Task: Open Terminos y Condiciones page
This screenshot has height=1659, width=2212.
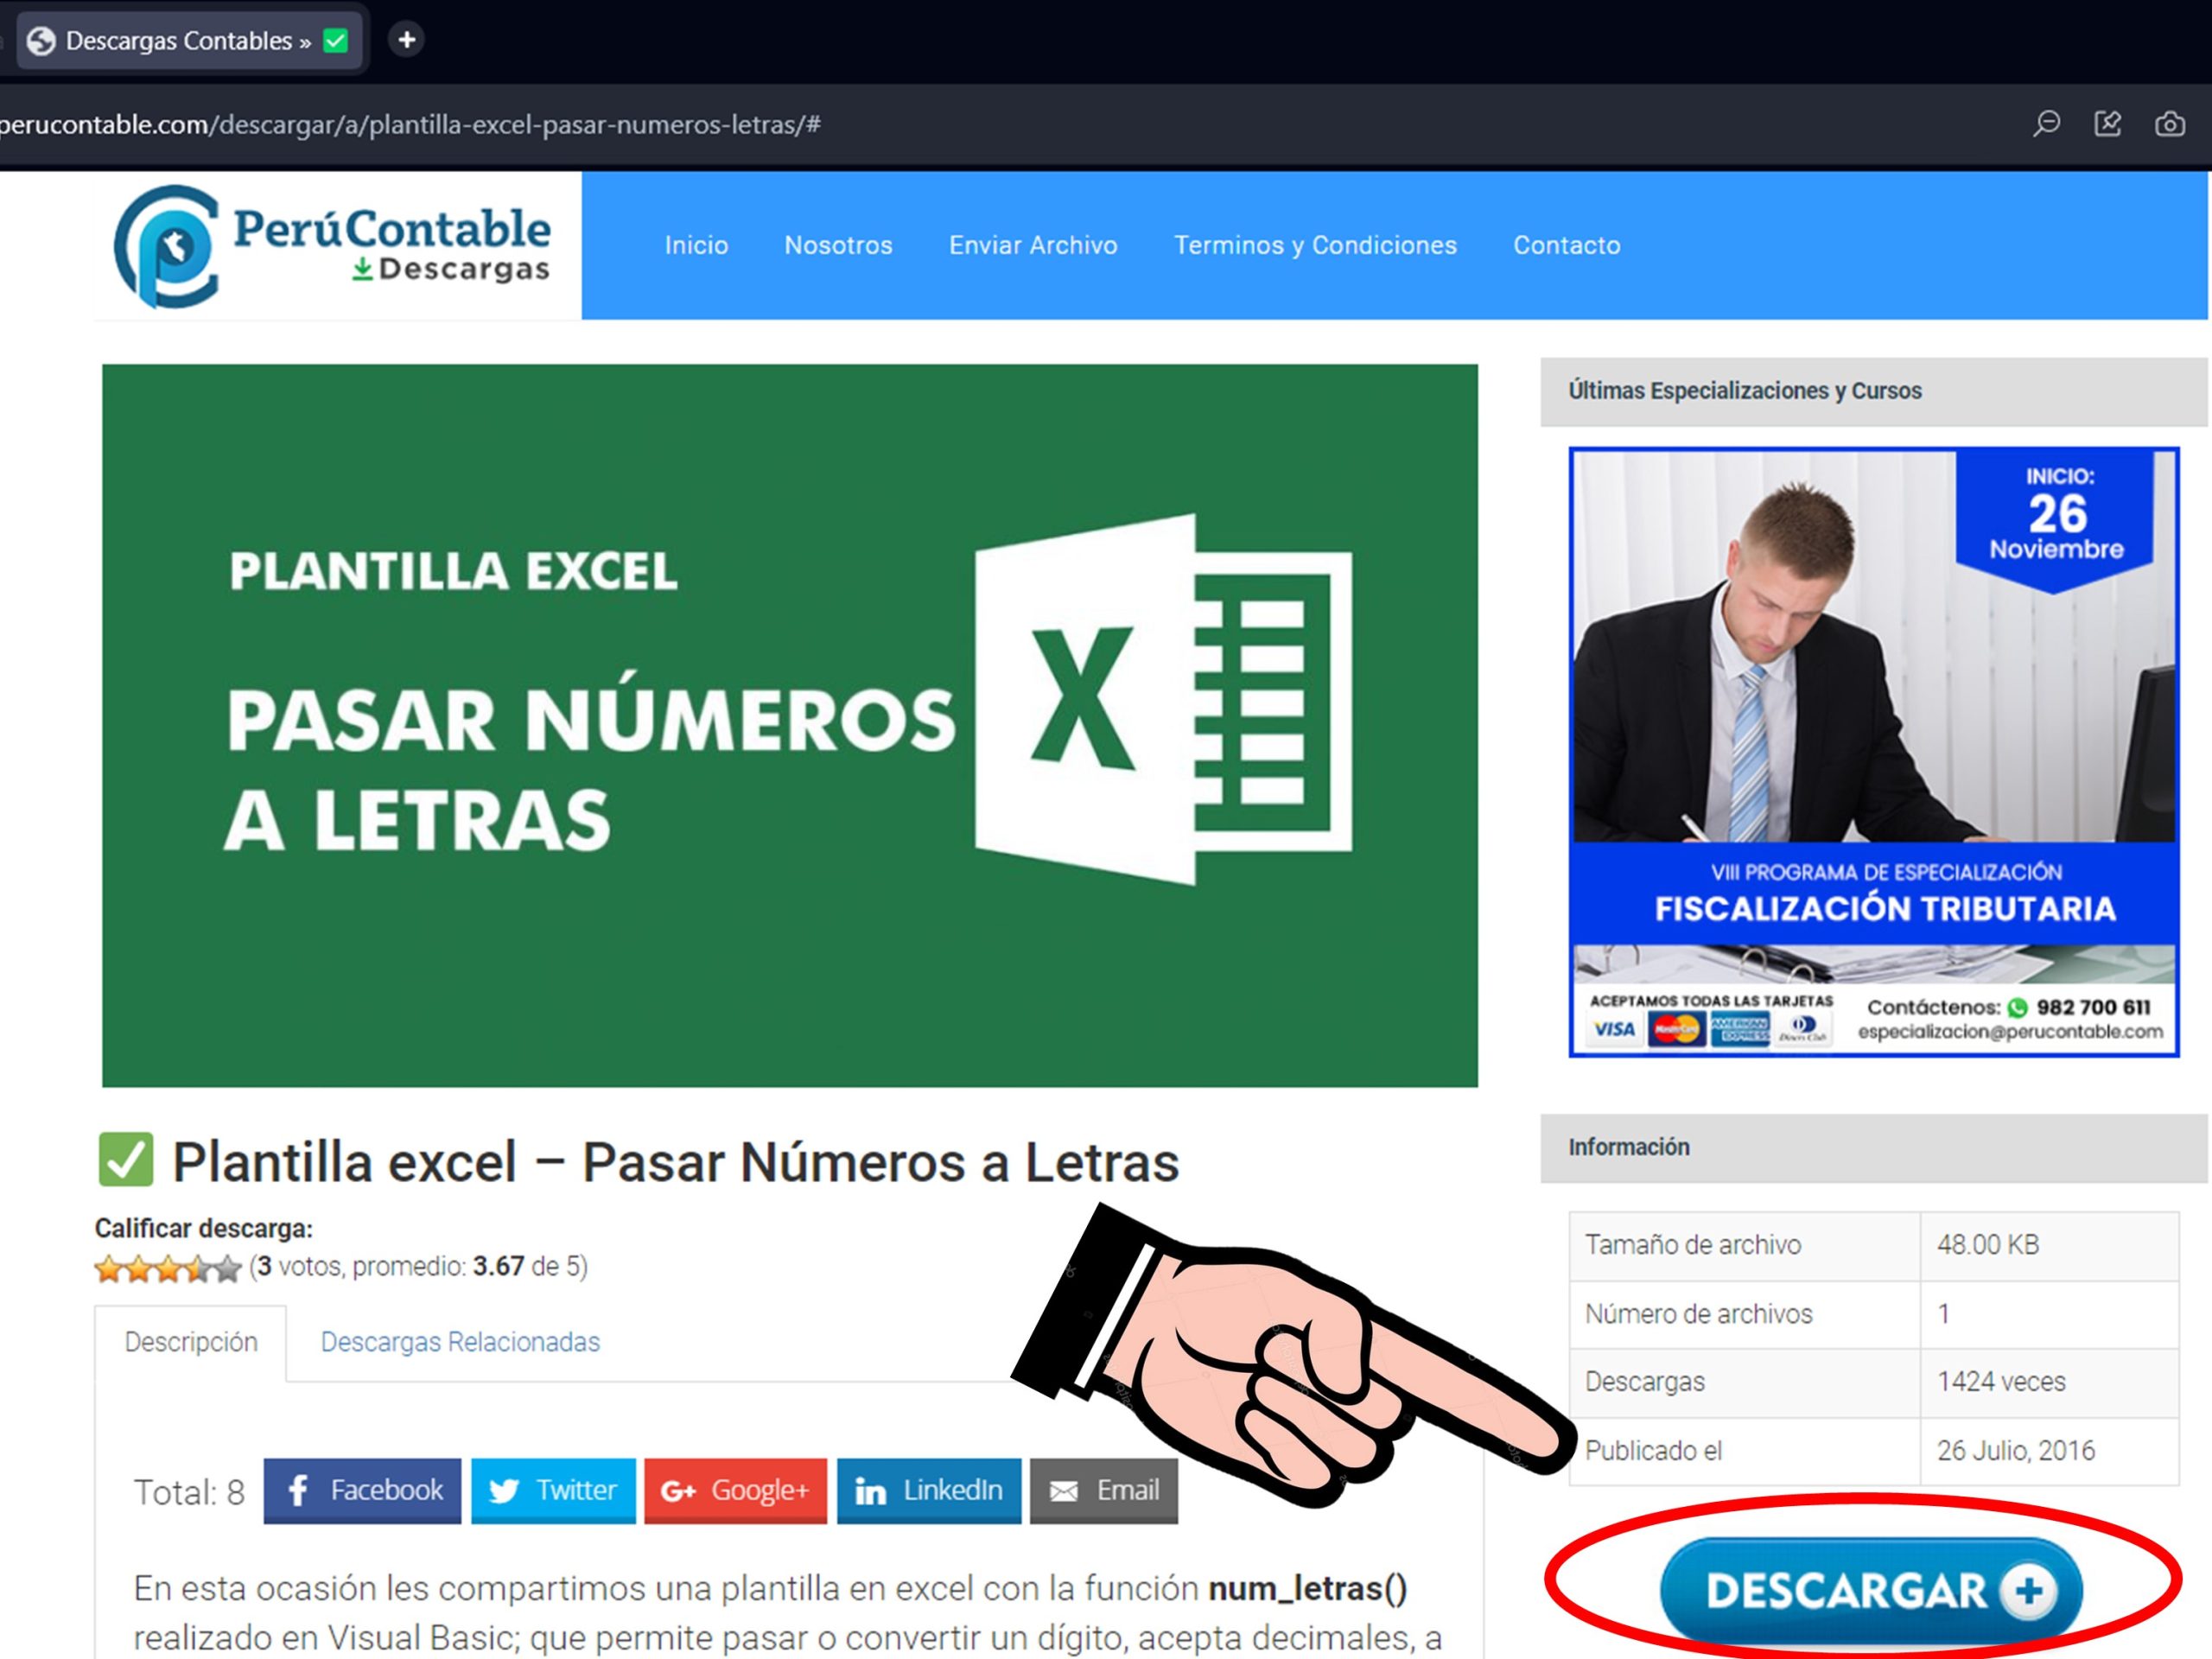Action: pos(1315,246)
